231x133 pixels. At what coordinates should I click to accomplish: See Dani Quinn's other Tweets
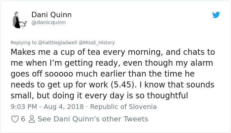coord(93,119)
